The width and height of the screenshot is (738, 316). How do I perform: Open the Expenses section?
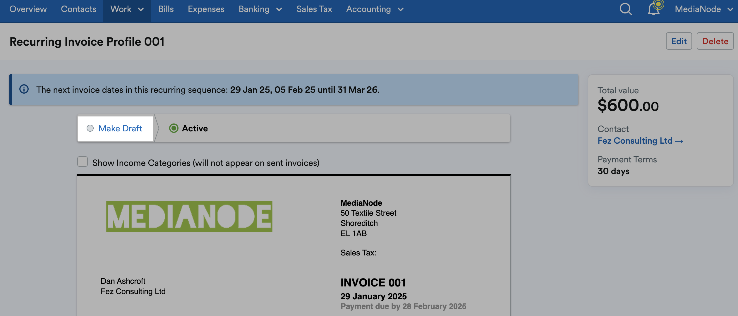[x=206, y=9]
